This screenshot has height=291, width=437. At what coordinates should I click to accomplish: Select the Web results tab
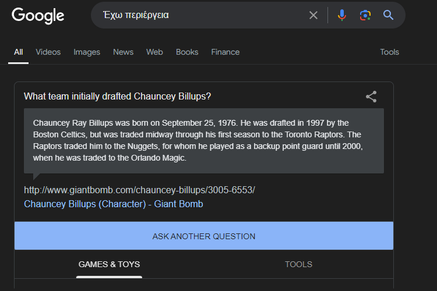(x=154, y=52)
